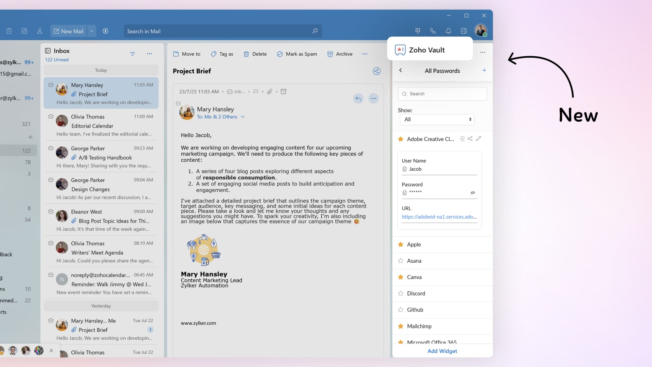Toggle favorite star for Asana
This screenshot has height=367, width=652.
click(x=401, y=261)
